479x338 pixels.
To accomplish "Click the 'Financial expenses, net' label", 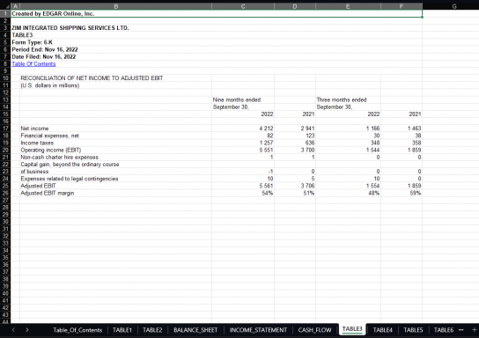I will [x=50, y=136].
